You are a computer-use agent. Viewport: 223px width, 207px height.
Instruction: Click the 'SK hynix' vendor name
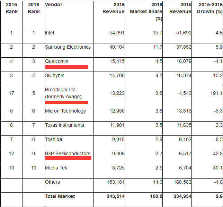pos(54,75)
